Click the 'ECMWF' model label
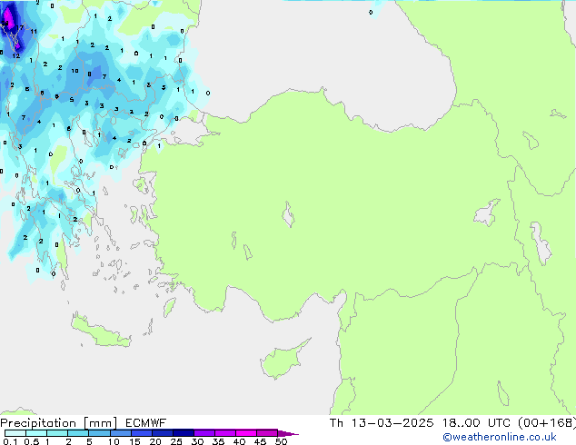The height and width of the screenshot is (445, 576). click(x=145, y=423)
